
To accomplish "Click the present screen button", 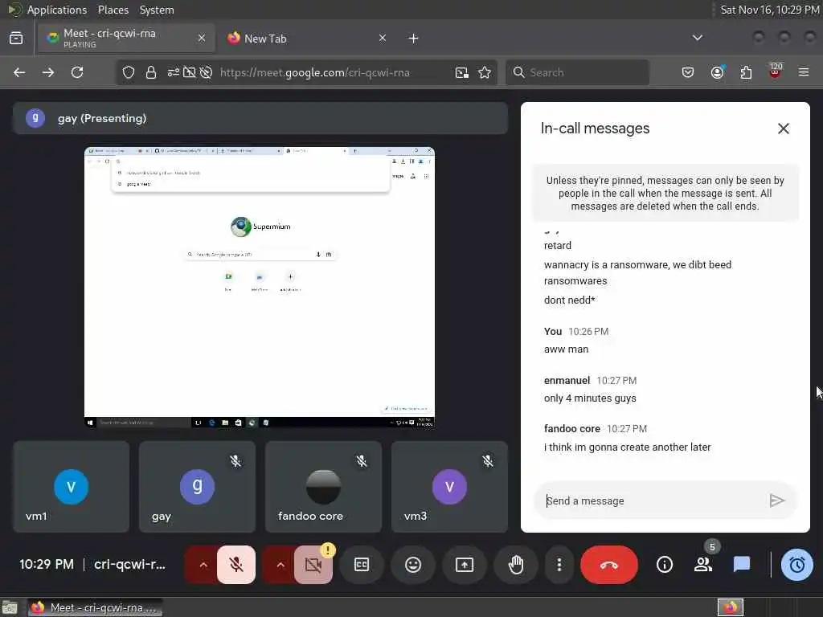I will click(x=465, y=565).
